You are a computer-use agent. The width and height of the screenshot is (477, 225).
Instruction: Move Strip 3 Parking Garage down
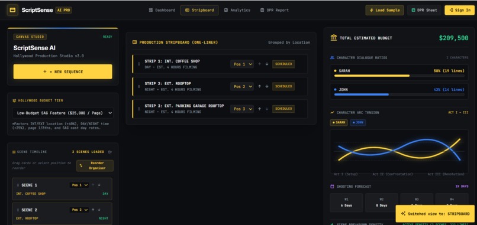pyautogui.click(x=267, y=109)
